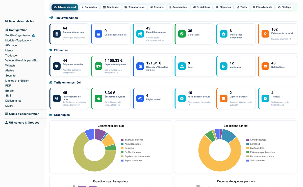The image size is (303, 187).
Task: Click the Travaux clock icon
Action: click(x=265, y=98)
